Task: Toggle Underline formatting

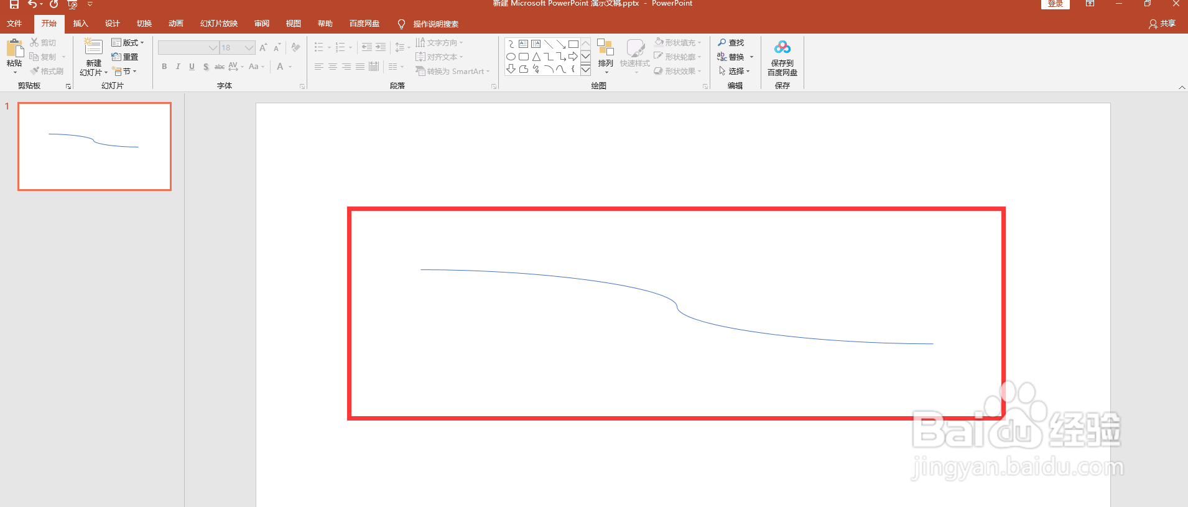Action: [192, 67]
